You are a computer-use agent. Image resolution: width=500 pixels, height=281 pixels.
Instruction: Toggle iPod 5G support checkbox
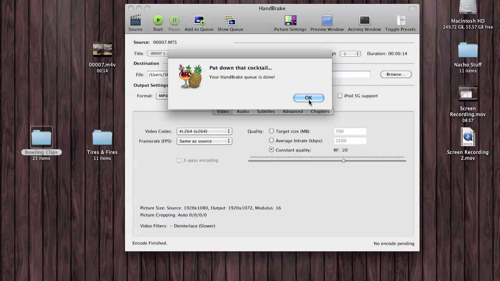pyautogui.click(x=340, y=96)
